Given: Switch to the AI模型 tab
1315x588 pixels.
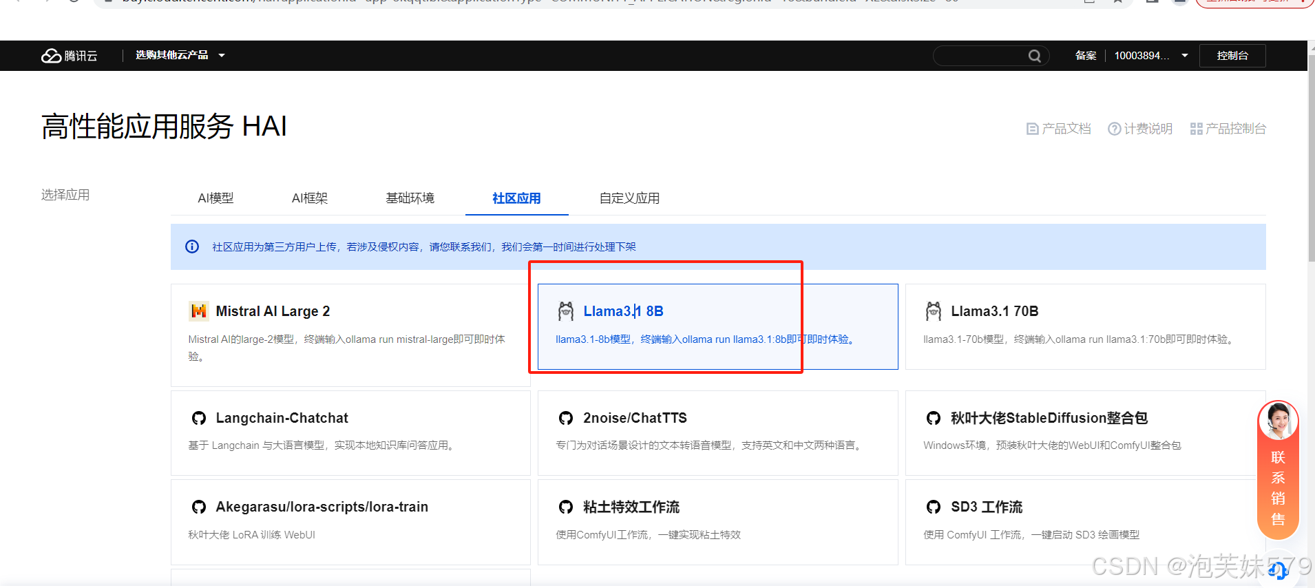Looking at the screenshot, I should point(215,198).
